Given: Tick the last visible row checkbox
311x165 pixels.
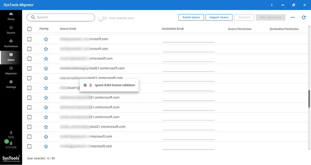Looking at the screenshot, I should (x=30, y=146).
